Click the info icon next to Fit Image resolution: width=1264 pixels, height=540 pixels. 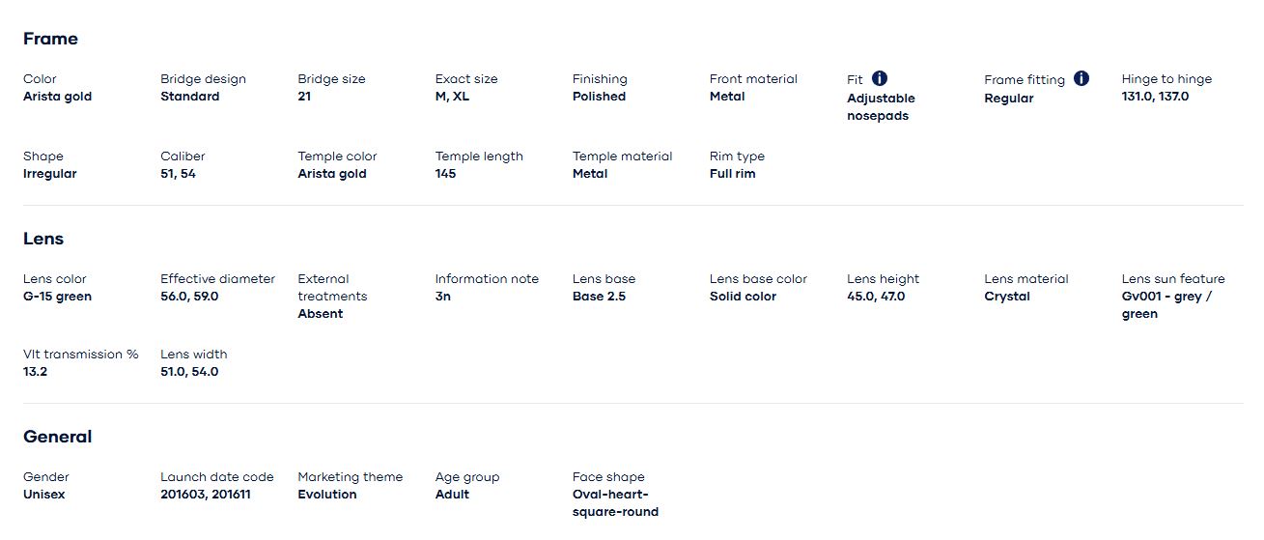[x=880, y=78]
